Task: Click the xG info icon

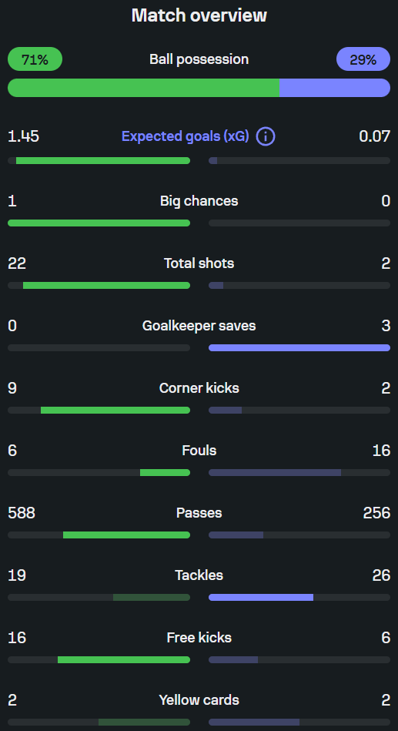Action: tap(266, 136)
